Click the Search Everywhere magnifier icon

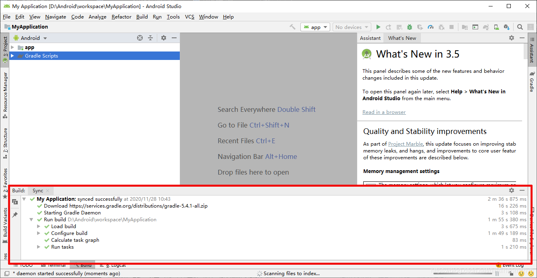pos(520,27)
